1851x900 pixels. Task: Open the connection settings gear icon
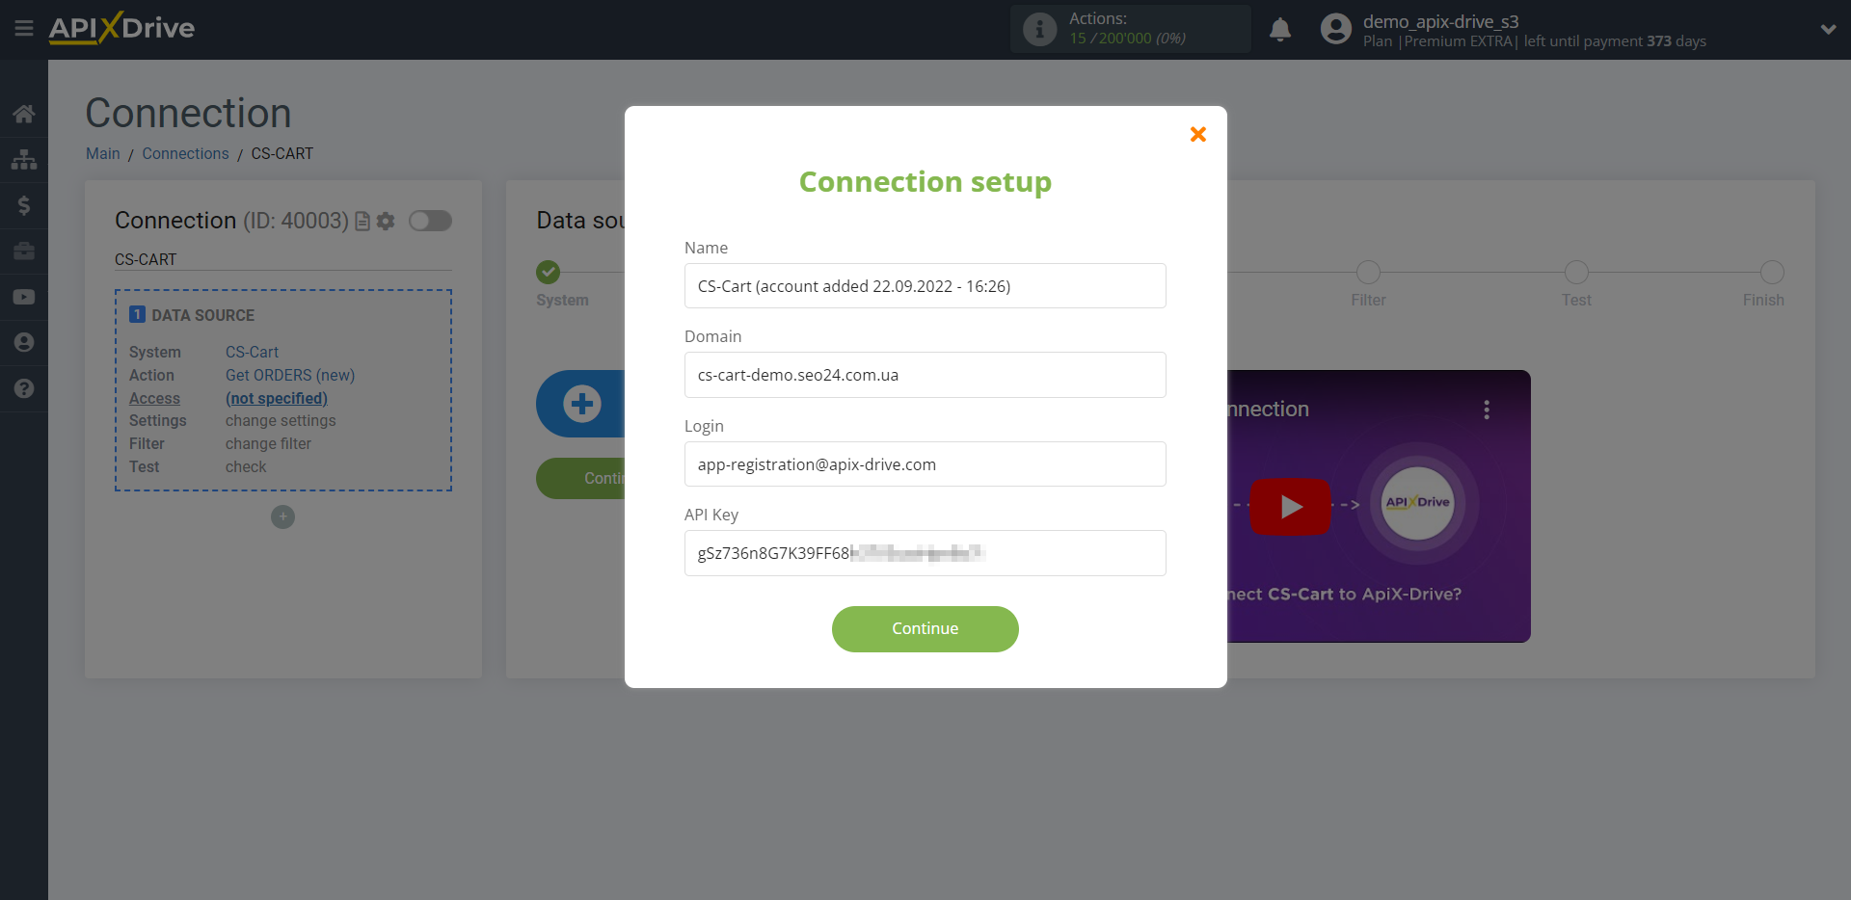tap(386, 222)
